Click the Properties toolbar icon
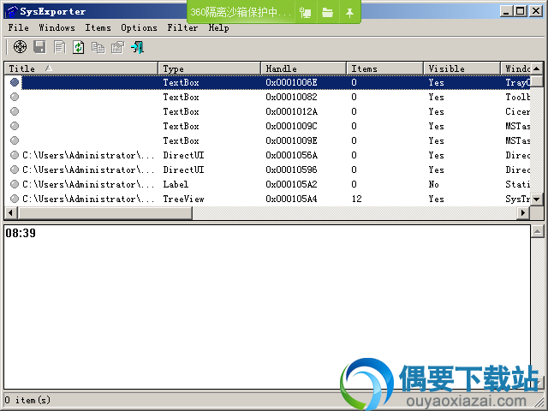Image resolution: width=548 pixels, height=411 pixels. click(118, 47)
